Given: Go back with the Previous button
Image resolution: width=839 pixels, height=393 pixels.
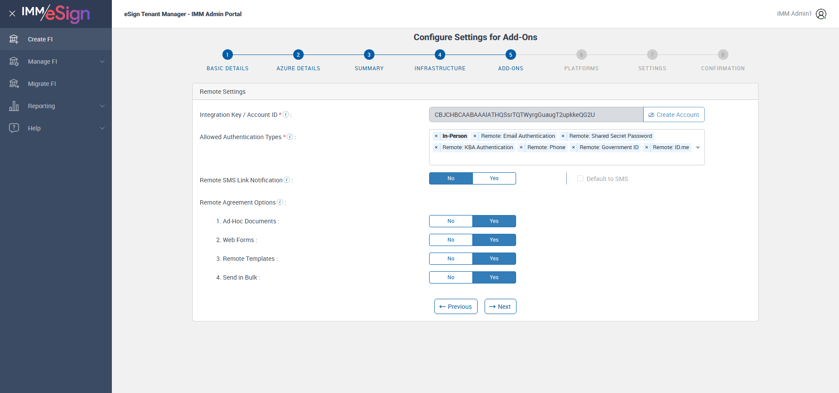Looking at the screenshot, I should (x=456, y=306).
